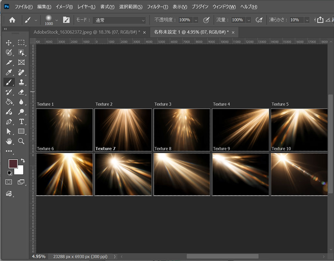The height and width of the screenshot is (261, 334).
Task: Toggle the brush settings panel button
Action: pyautogui.click(x=66, y=20)
